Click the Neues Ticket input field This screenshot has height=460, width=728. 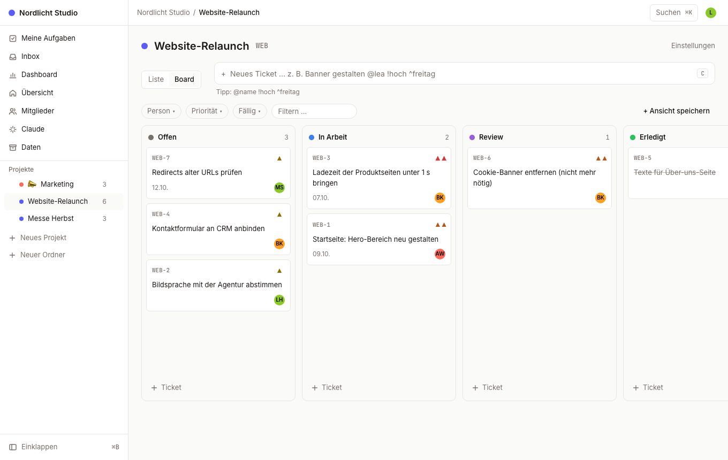[465, 73]
